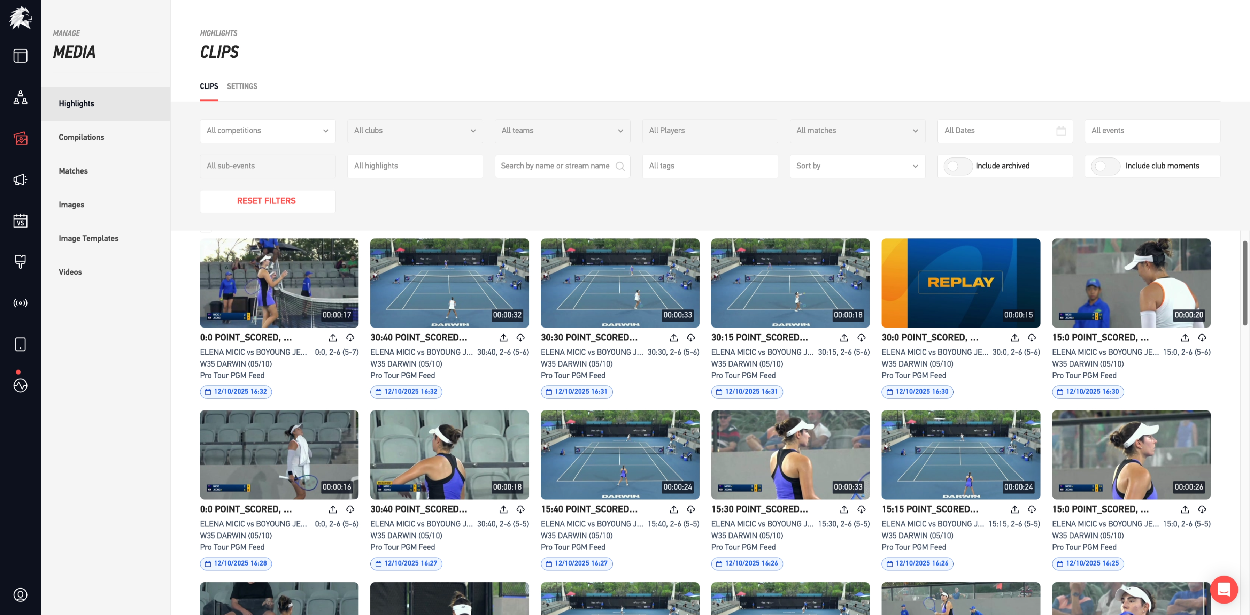Screen dimensions: 1250x615
Task: Open the activity monitor icon with notification dot
Action: tap(20, 385)
